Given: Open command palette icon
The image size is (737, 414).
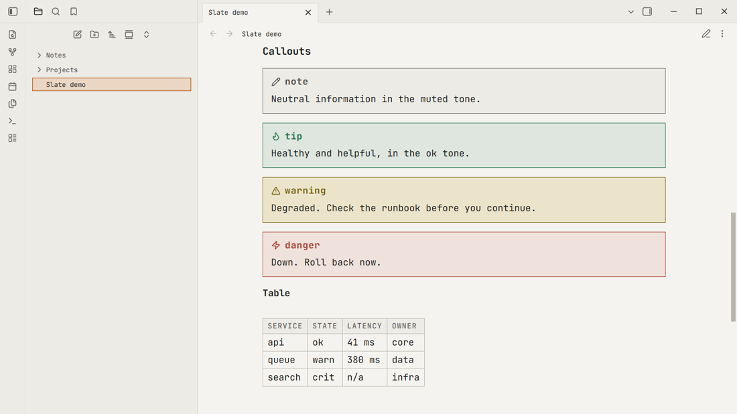Looking at the screenshot, I should pyautogui.click(x=13, y=121).
